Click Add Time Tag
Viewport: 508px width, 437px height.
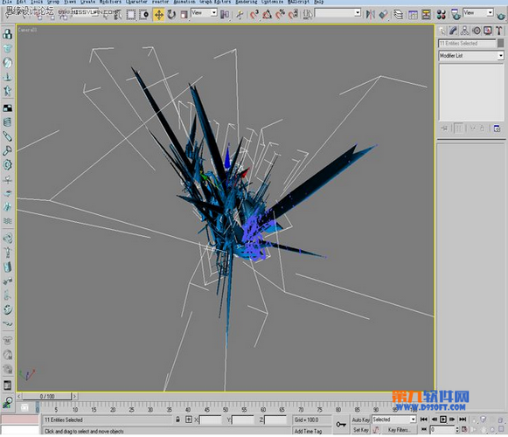point(308,431)
